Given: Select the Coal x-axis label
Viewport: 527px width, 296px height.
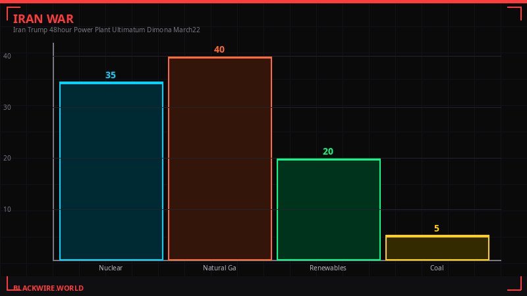Looking at the screenshot, I should coord(437,268).
